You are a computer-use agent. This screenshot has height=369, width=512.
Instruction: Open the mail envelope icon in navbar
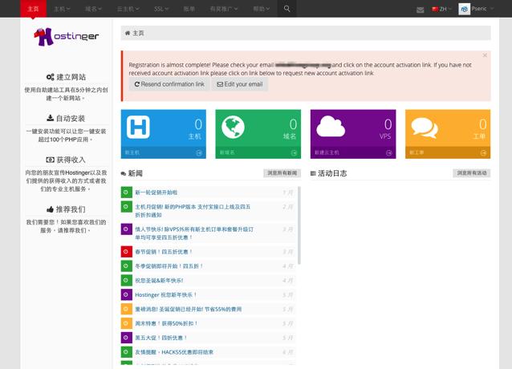[420, 10]
